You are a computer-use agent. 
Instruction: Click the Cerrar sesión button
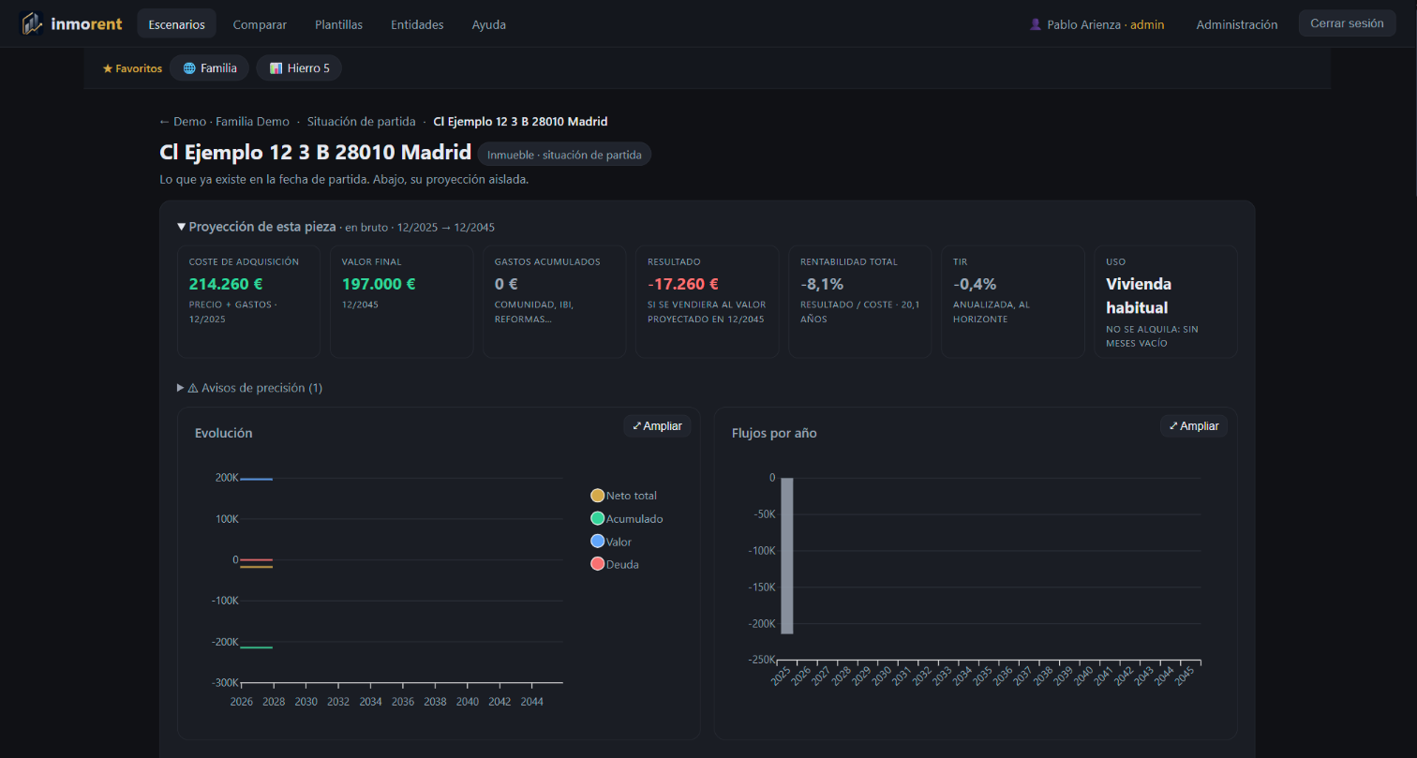tap(1347, 23)
